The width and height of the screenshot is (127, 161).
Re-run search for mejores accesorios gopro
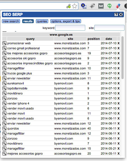(x=4, y=153)
